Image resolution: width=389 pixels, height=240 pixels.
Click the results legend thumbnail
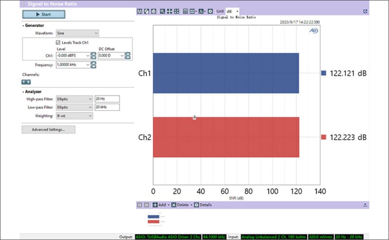(156, 219)
